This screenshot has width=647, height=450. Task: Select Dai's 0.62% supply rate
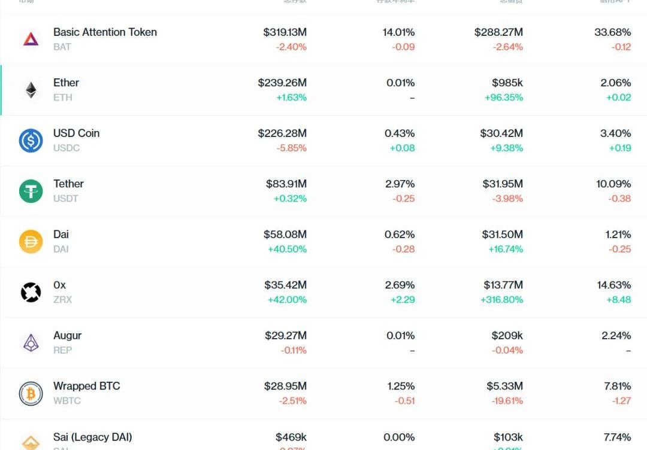(400, 235)
